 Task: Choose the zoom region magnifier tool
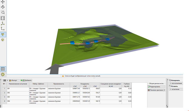[x=3, y=12]
